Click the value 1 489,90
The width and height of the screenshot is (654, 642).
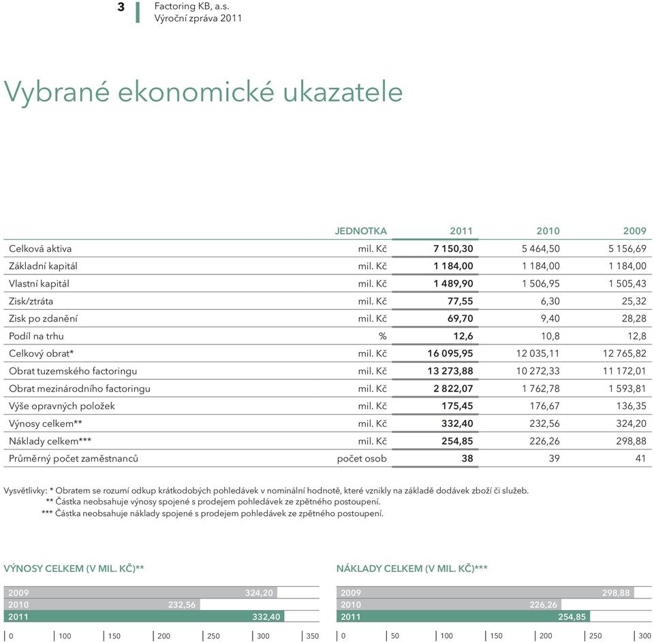[454, 284]
